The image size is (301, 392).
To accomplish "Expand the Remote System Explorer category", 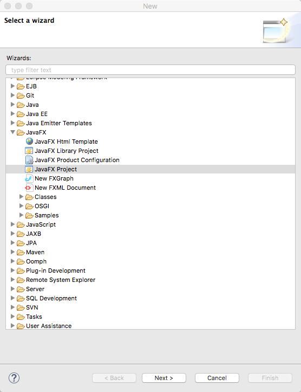I will 12,280.
